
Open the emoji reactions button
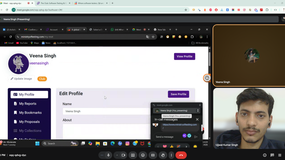143,155
